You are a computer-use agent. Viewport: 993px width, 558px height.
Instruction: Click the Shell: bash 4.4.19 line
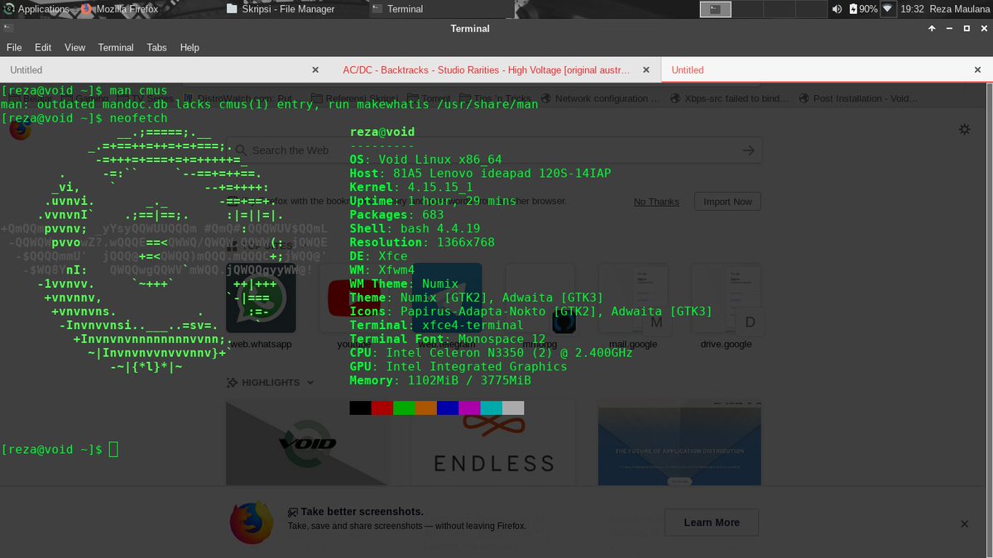[415, 228]
